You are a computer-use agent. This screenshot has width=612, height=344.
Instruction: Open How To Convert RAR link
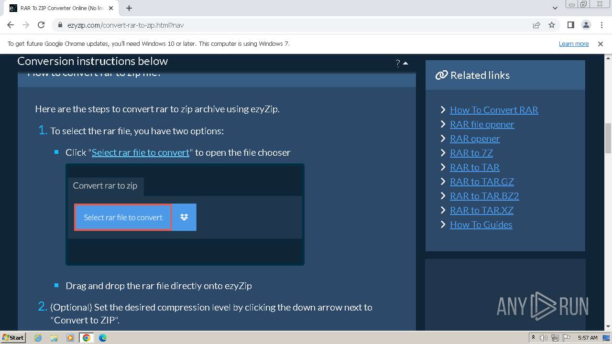tap(494, 110)
